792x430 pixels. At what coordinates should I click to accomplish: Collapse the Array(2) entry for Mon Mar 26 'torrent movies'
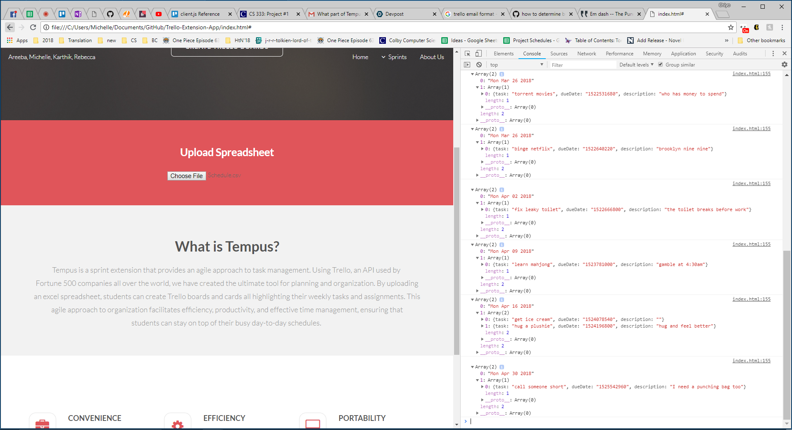point(472,74)
